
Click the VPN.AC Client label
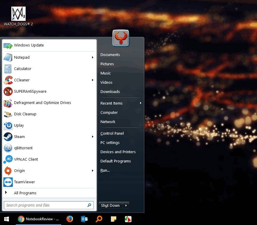[26, 159]
